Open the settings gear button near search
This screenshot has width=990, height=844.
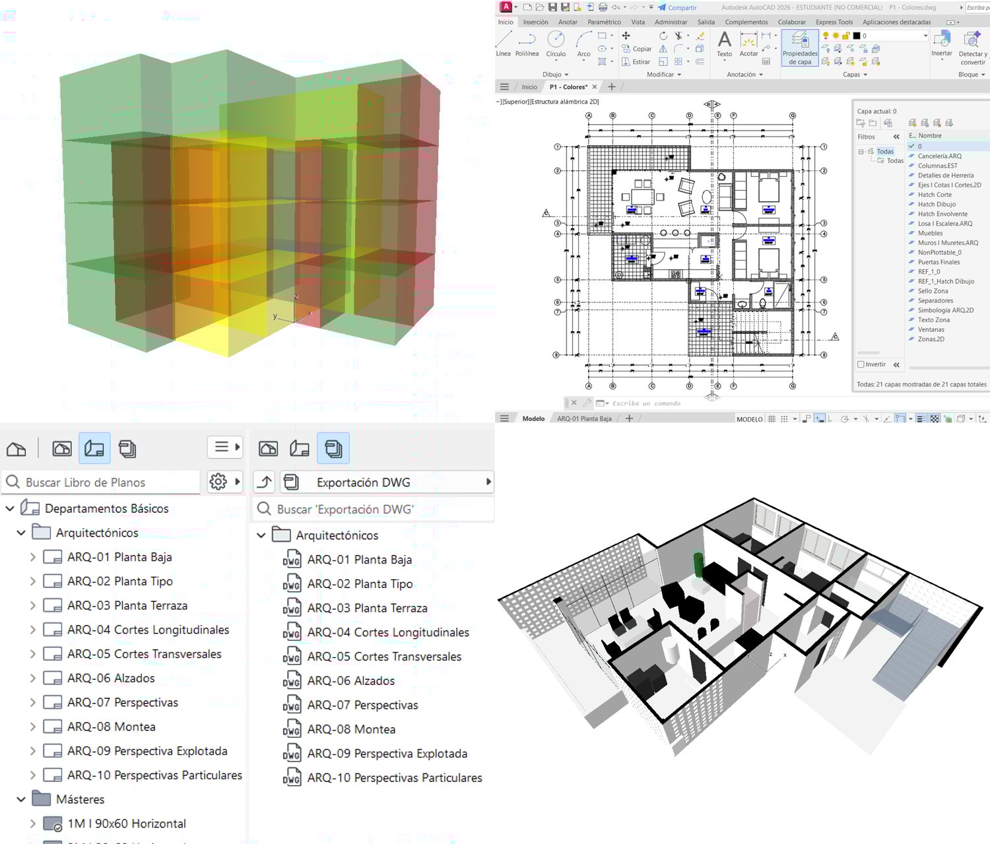(x=224, y=482)
